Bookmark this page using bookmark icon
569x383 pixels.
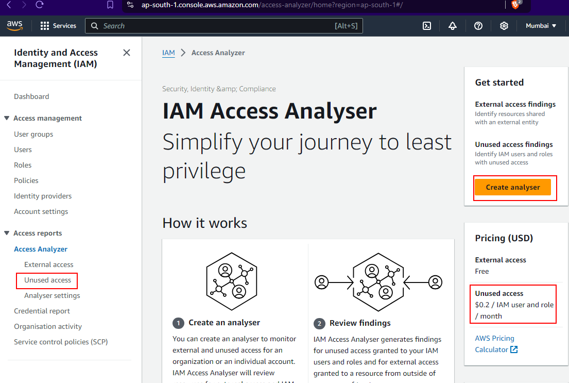pyautogui.click(x=110, y=5)
